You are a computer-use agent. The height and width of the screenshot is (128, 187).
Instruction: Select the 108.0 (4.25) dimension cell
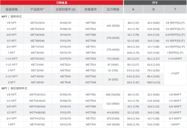pyautogui.click(x=153, y=82)
